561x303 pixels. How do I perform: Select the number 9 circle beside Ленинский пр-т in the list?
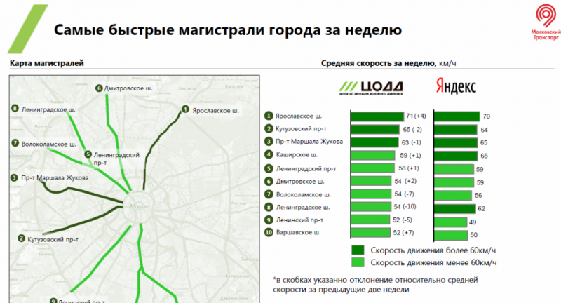click(269, 220)
